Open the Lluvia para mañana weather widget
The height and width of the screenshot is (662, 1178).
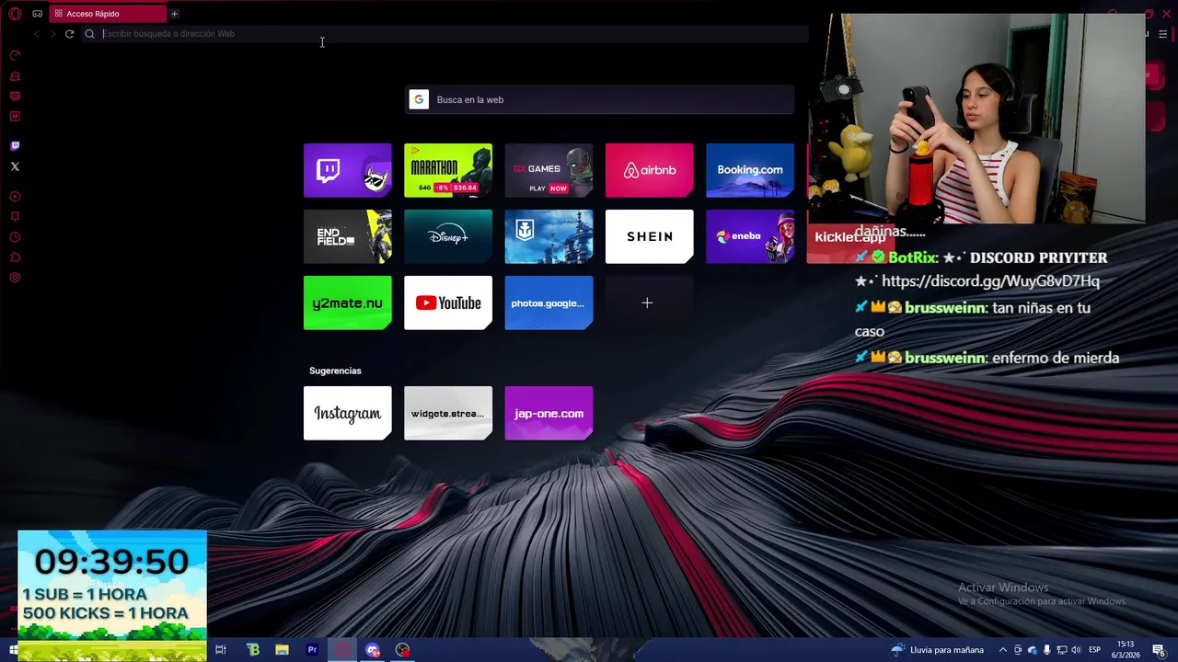tap(938, 650)
